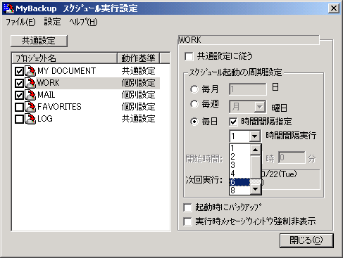Select the WORK project row name
343x258 pixels.
[49, 83]
